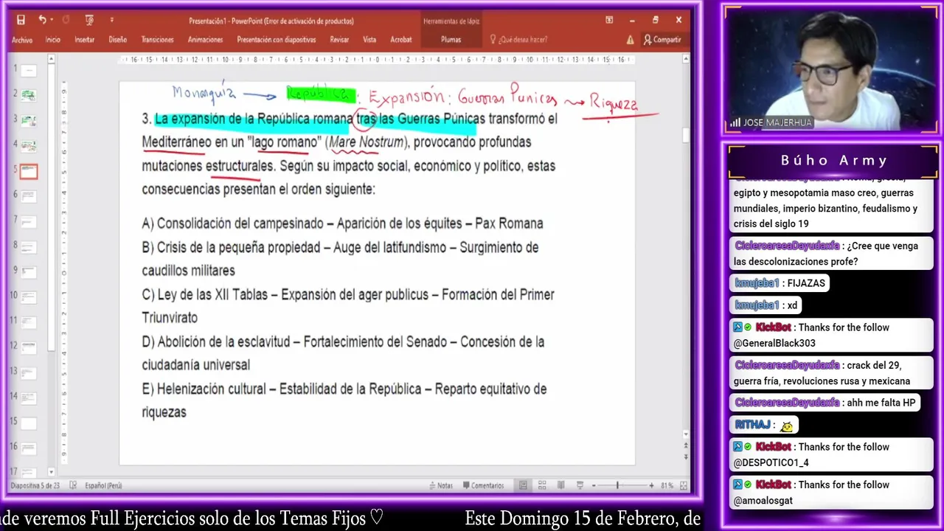The image size is (944, 531).
Task: Open the Transiciones tab
Action: [158, 40]
